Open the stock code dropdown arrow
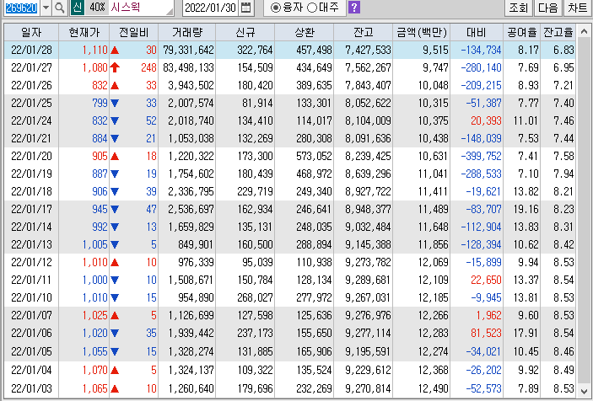This screenshot has width=593, height=401. click(x=46, y=8)
